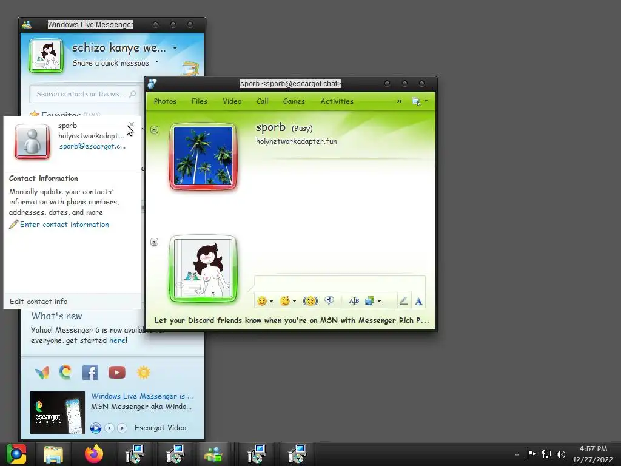The height and width of the screenshot is (466, 621).
Task: Click the background picture icon in chat toolbar
Action: tap(369, 301)
